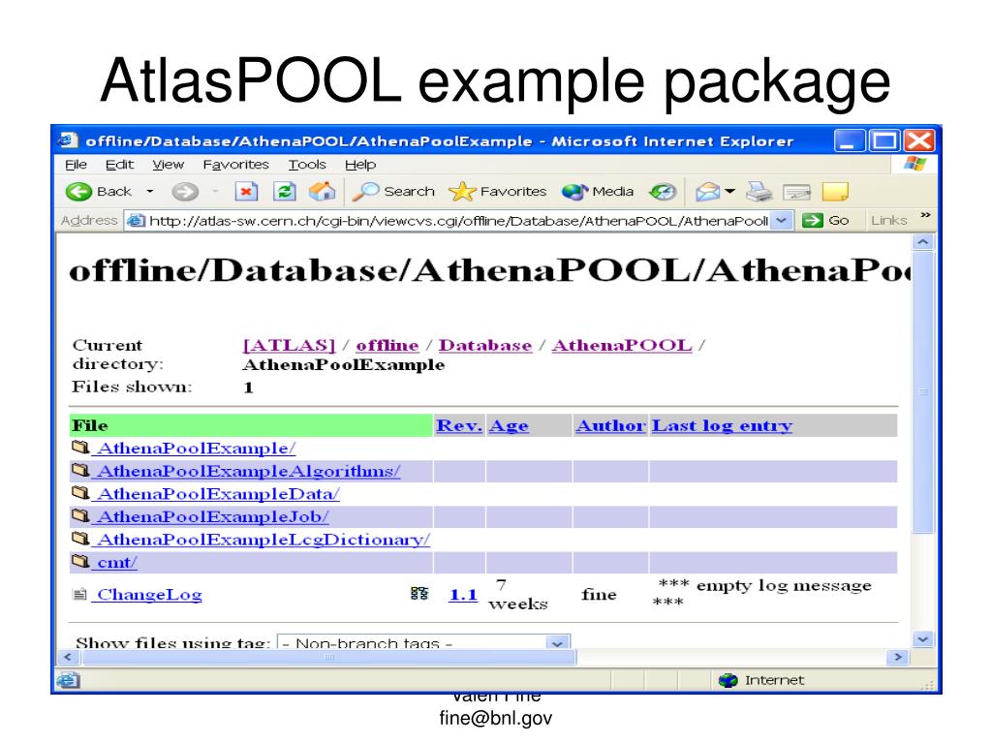This screenshot has width=992, height=744.
Task: Stop page loading with the red X icon
Action: [x=246, y=191]
